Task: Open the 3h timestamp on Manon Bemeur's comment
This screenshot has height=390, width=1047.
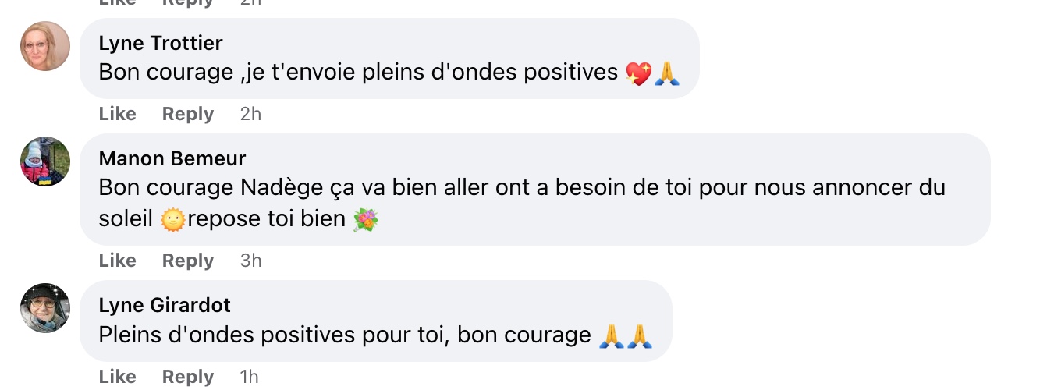Action: point(250,261)
